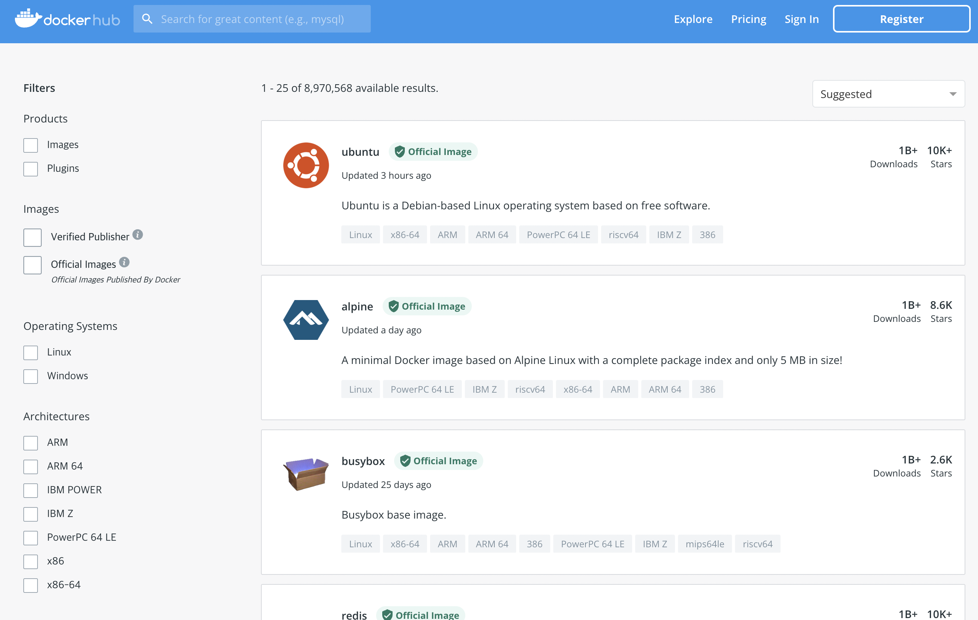
Task: Click the Docker Hub whale logo
Action: tap(28, 18)
